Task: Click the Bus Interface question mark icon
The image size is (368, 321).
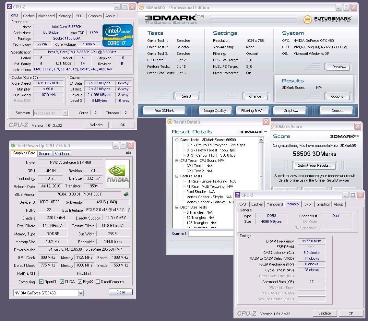Action: [129, 210]
